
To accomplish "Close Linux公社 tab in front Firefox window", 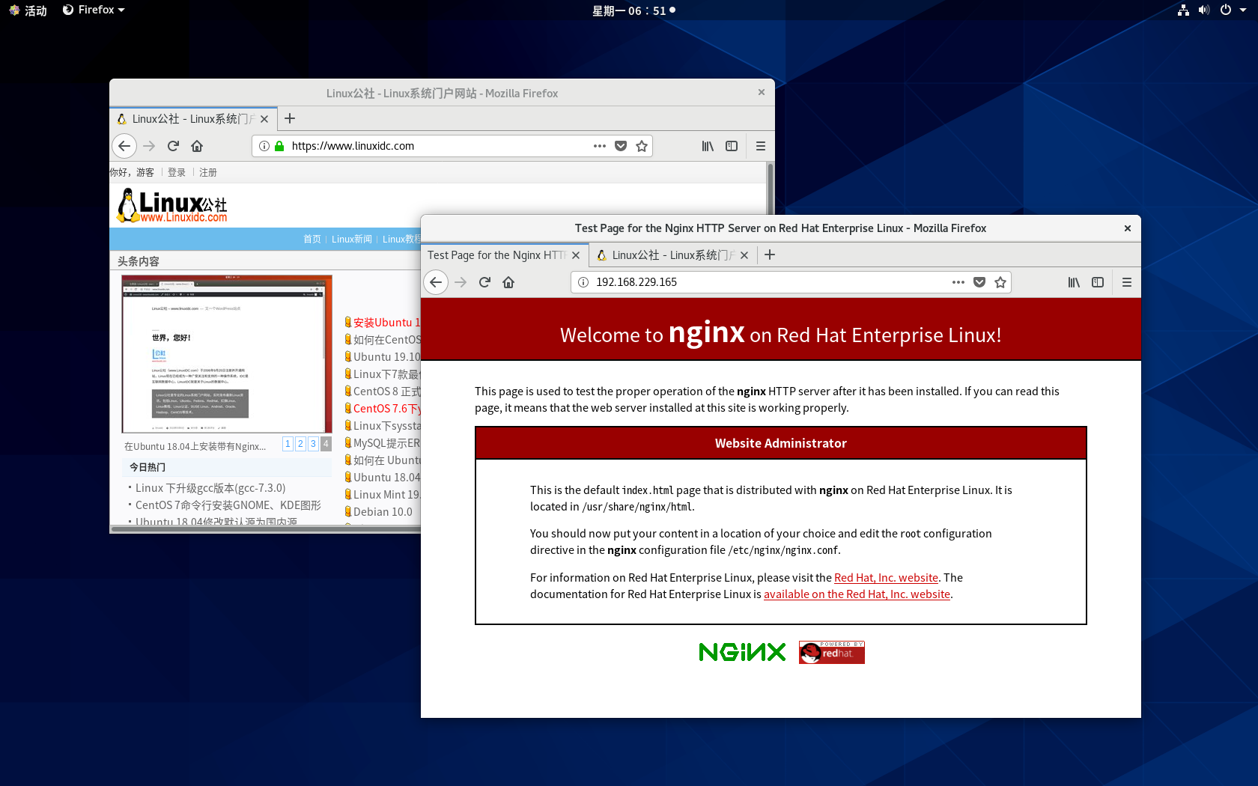I will (744, 255).
